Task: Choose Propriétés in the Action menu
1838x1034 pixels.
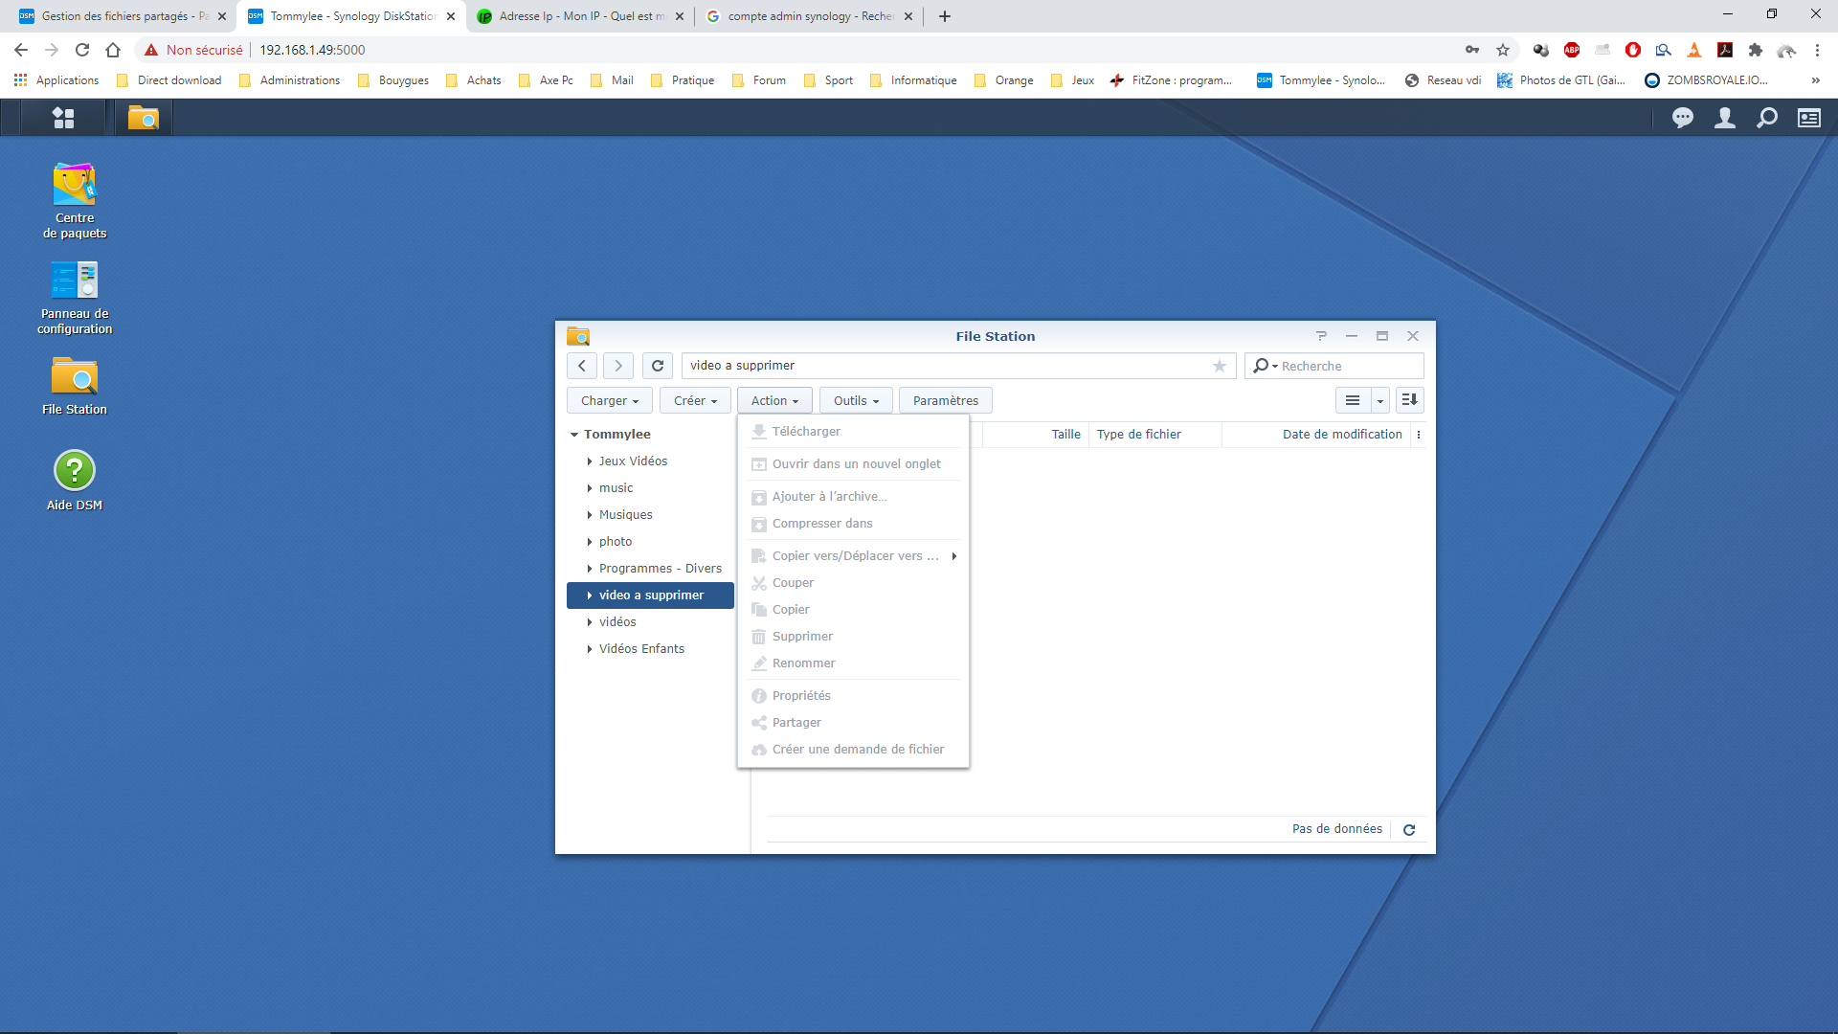Action: [853, 696]
